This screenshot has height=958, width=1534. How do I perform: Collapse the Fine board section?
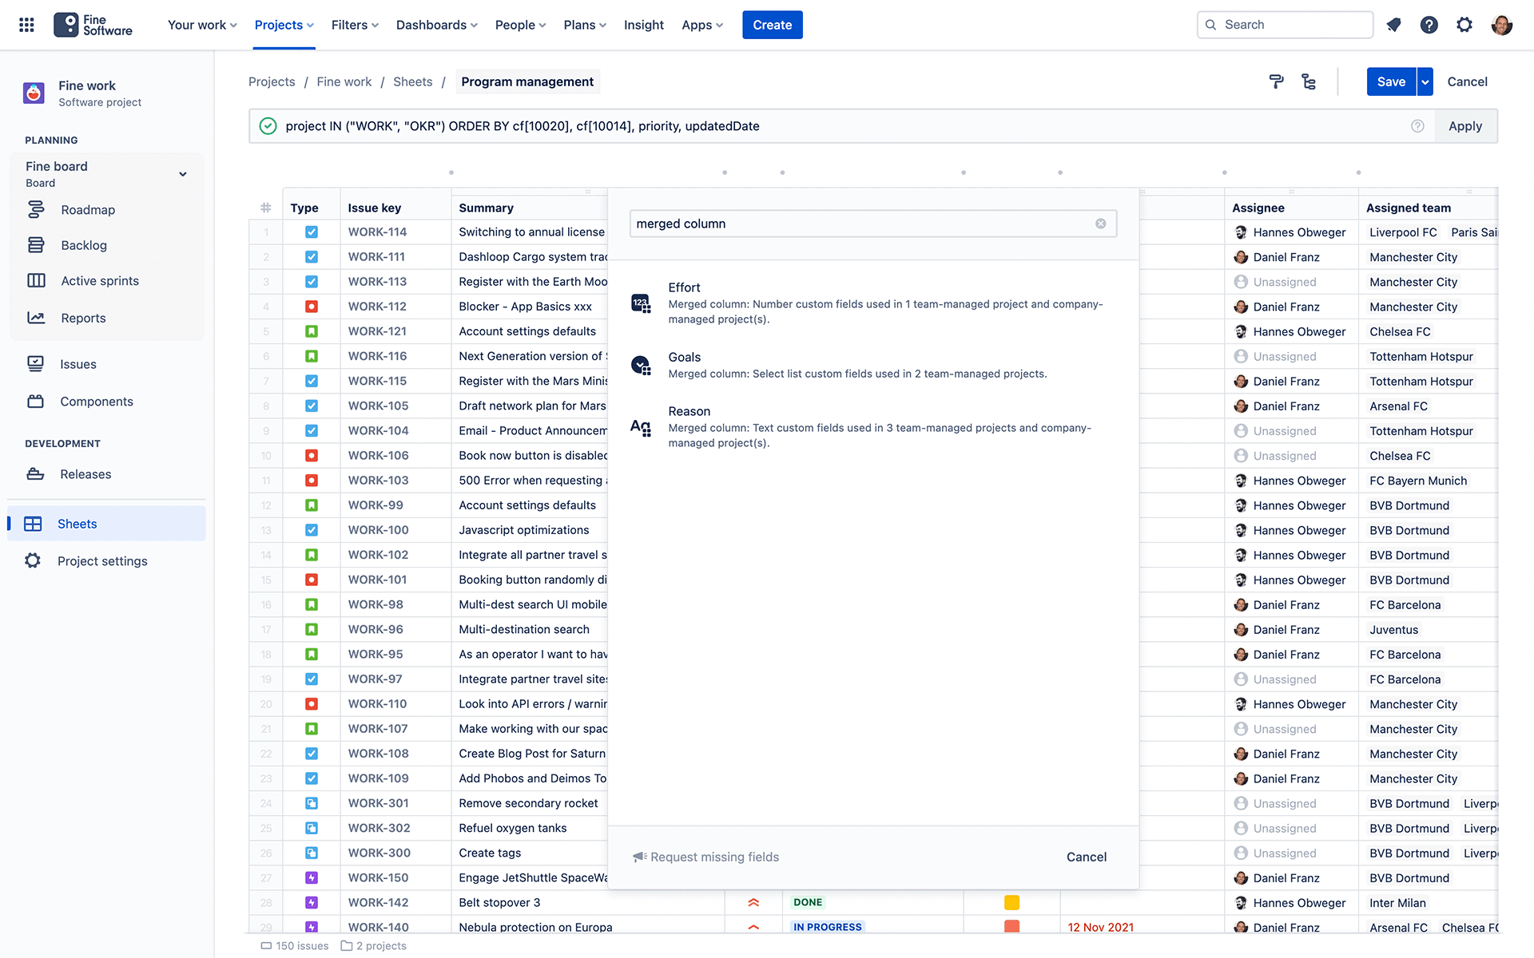(182, 173)
